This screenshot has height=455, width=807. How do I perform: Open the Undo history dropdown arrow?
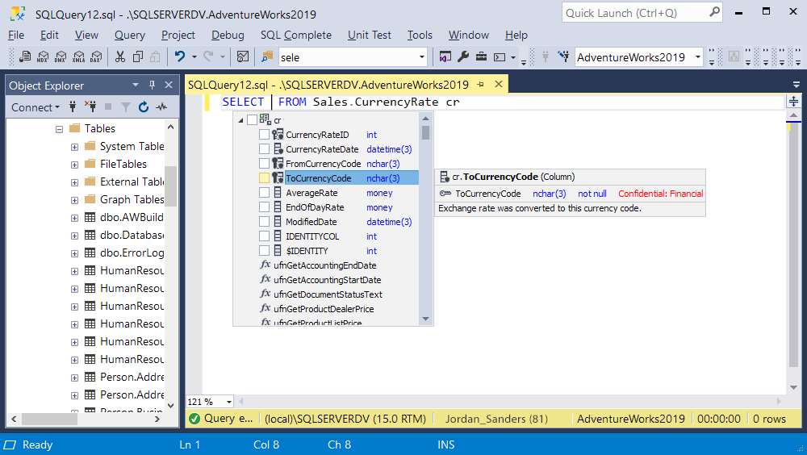pyautogui.click(x=194, y=56)
